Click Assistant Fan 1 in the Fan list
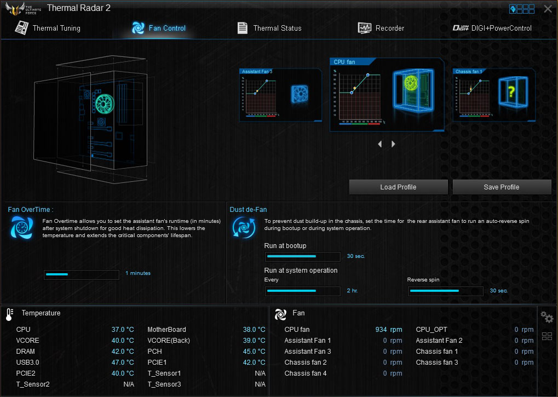This screenshot has width=558, height=397. [307, 341]
